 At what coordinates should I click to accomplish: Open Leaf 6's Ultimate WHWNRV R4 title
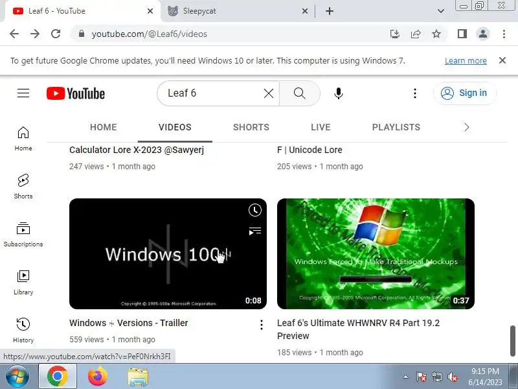[359, 329]
